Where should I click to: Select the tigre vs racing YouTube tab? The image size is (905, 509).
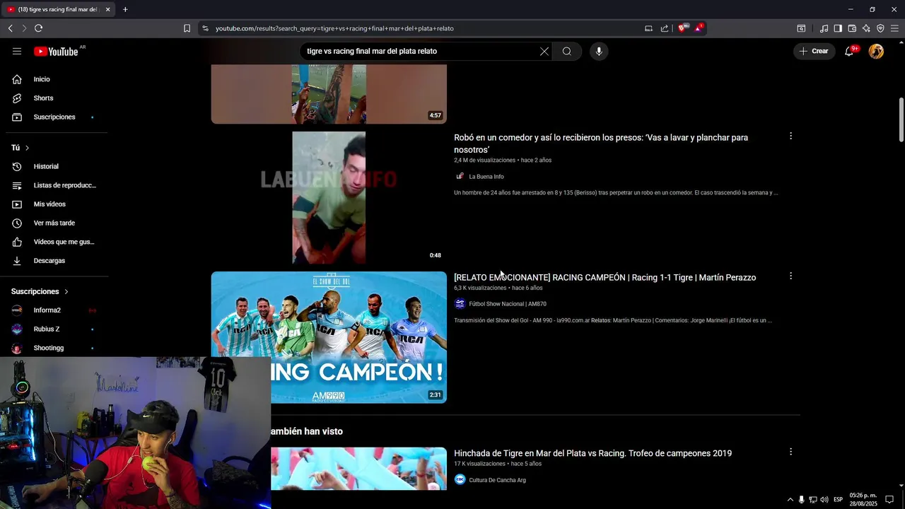(58, 9)
